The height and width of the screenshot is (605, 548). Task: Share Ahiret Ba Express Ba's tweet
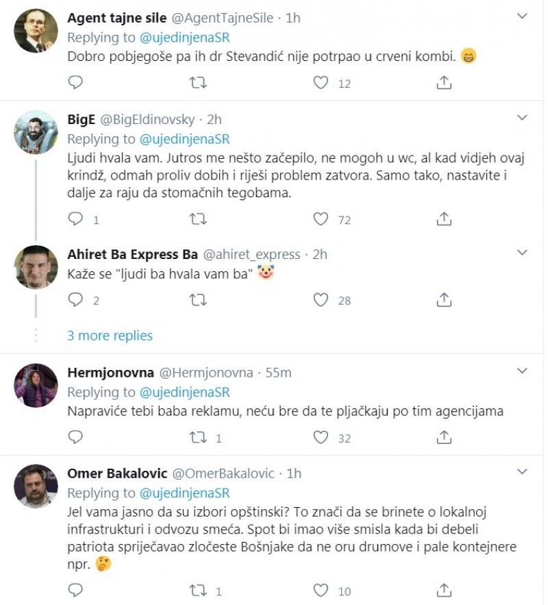pyautogui.click(x=444, y=300)
